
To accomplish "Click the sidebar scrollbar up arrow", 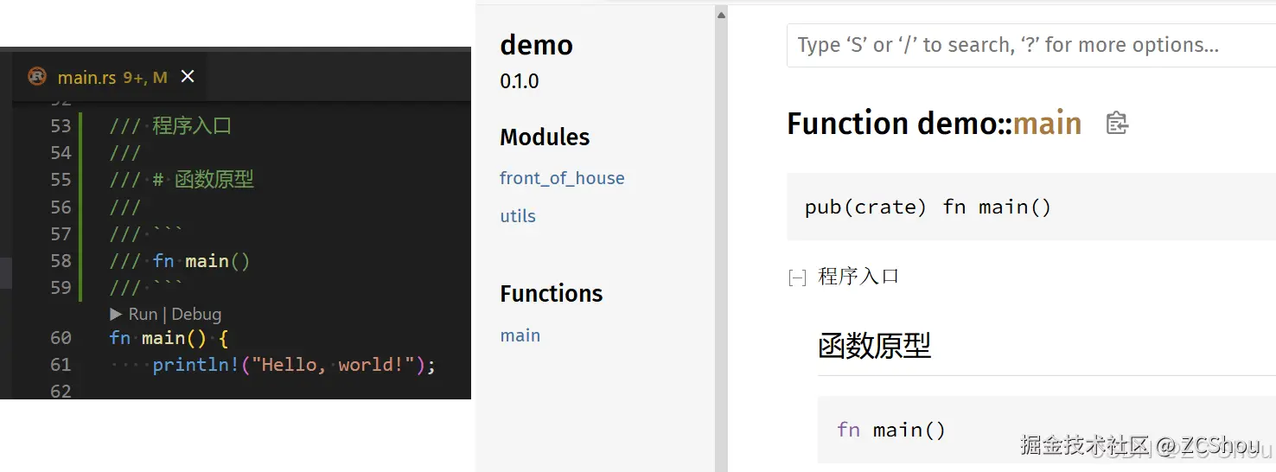I will point(722,15).
